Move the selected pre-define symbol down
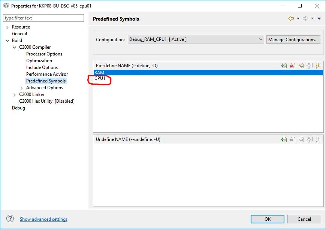Screen dimensions: 326x229 (318, 66)
